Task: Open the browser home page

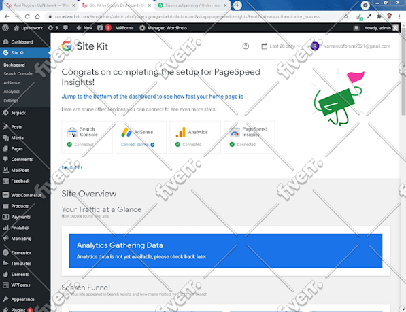Action: tap(37, 16)
